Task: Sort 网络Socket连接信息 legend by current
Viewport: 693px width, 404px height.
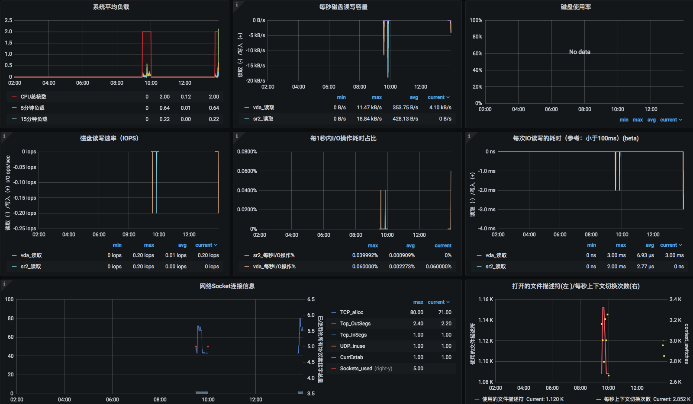Action: pos(438,302)
